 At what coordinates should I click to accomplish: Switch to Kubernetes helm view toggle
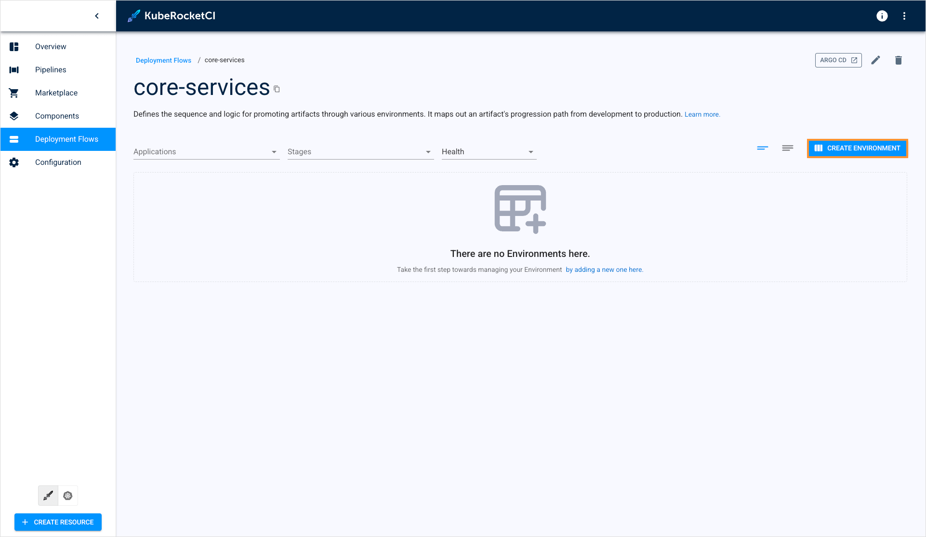coord(68,496)
